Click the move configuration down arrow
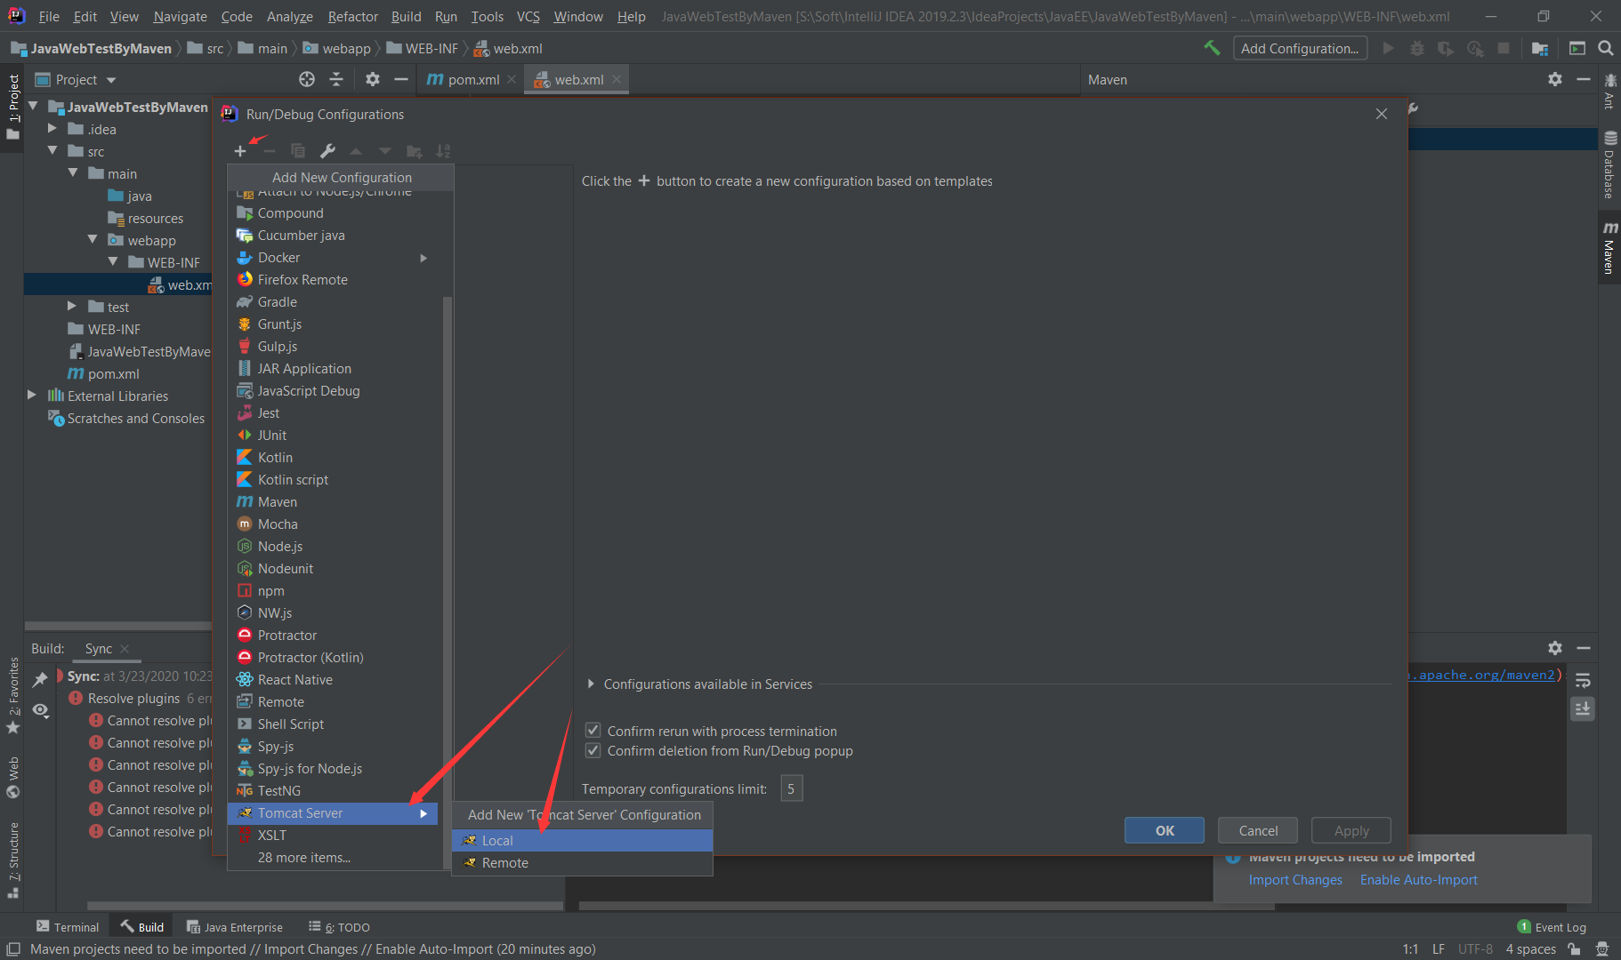 tap(385, 151)
